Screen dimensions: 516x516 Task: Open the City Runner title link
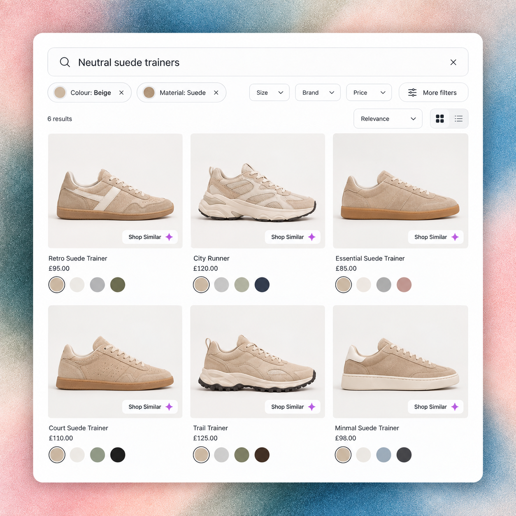coord(212,258)
